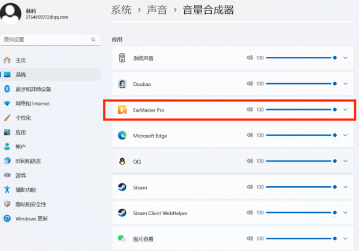Mute the 系统声音 speaker icon
Screen dimensions: 359x251
click(250, 58)
